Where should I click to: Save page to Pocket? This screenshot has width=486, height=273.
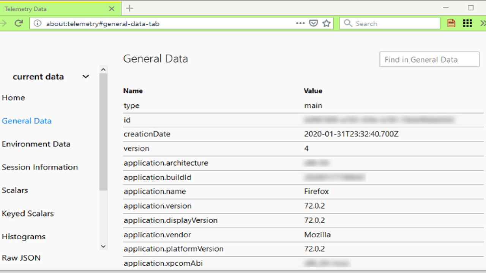313,24
